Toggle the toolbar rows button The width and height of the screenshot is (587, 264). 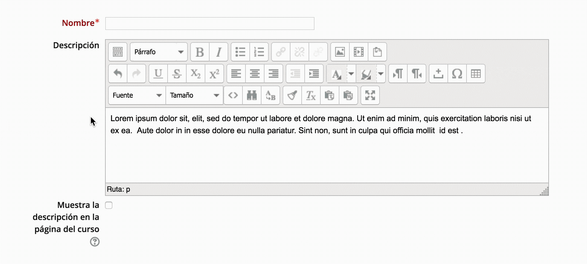118,52
